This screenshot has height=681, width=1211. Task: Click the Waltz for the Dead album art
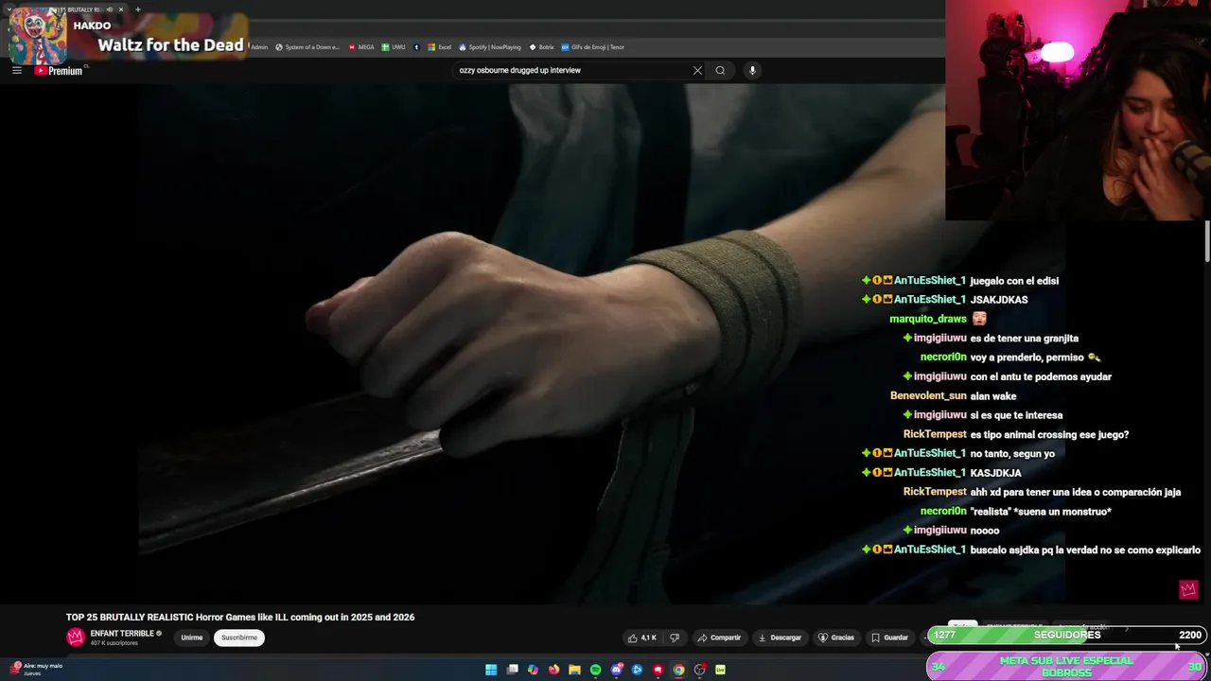[x=38, y=34]
